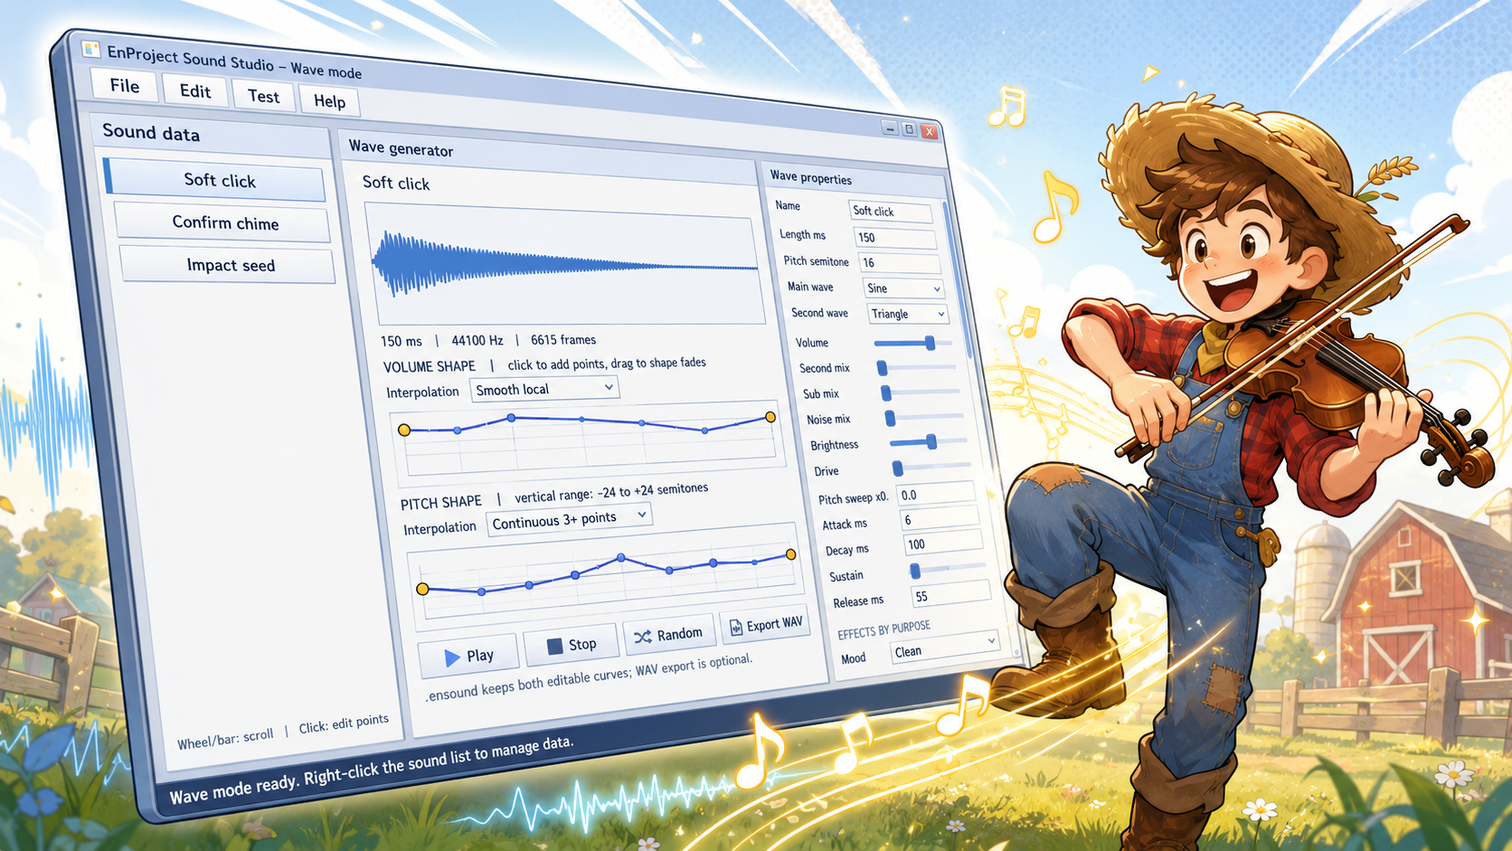
Task: Click the Second mix slider handle
Action: [883, 368]
